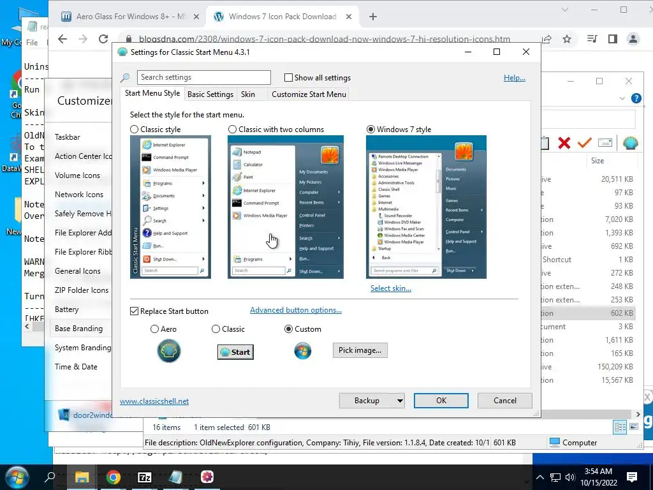This screenshot has height=490, width=653.
Task: Click the Windows 7 style preview thumbnail
Action: [426, 207]
